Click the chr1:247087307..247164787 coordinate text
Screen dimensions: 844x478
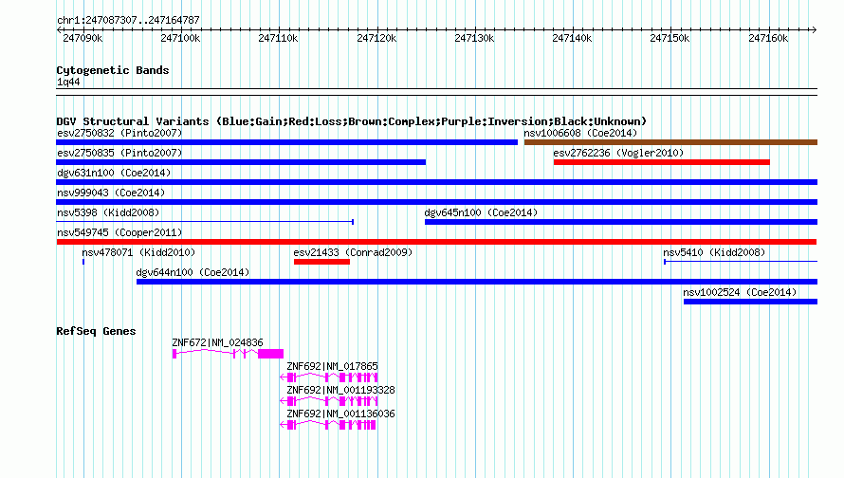tap(128, 20)
